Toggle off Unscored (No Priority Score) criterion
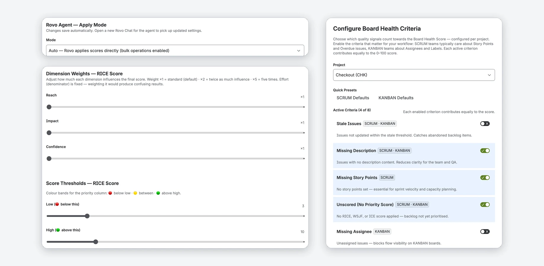544x266 pixels. pyautogui.click(x=485, y=205)
